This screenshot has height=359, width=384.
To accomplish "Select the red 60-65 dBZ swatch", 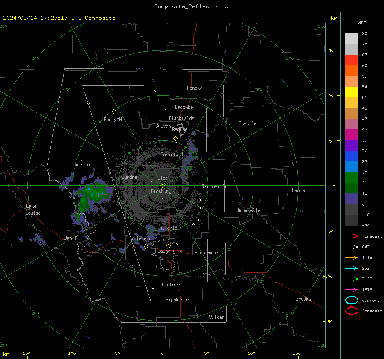I will pos(352,60).
